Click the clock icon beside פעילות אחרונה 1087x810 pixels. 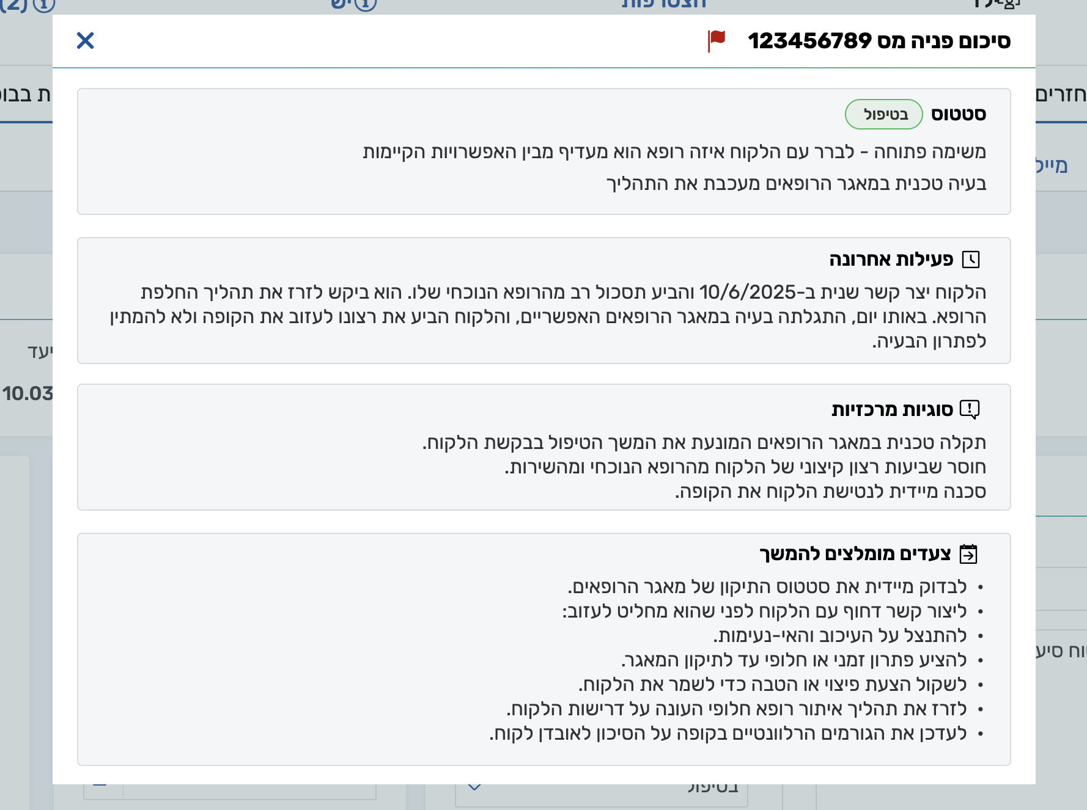point(970,260)
